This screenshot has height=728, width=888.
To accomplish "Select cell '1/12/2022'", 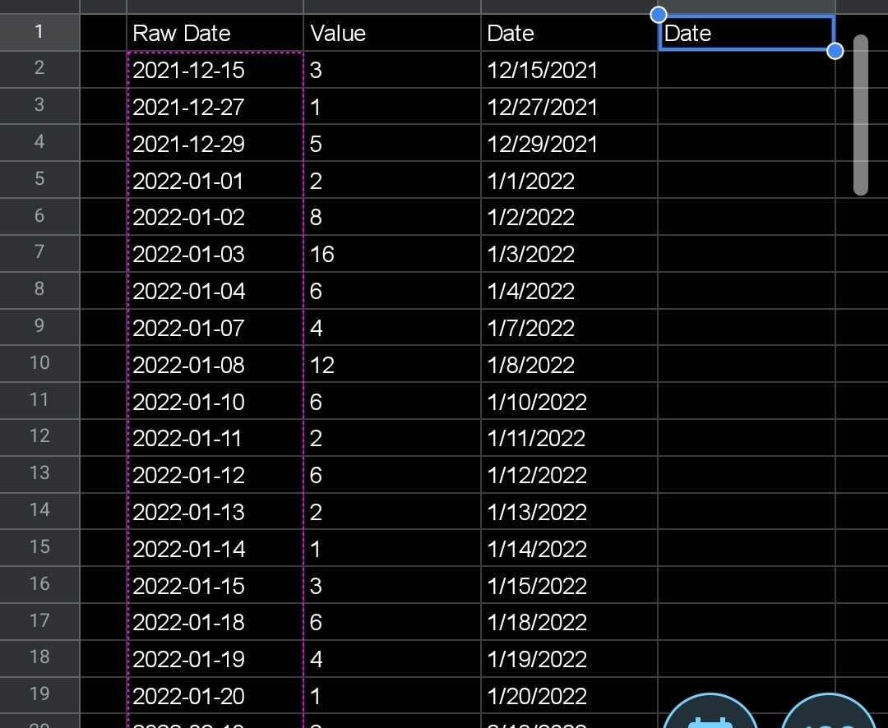I will click(x=569, y=475).
